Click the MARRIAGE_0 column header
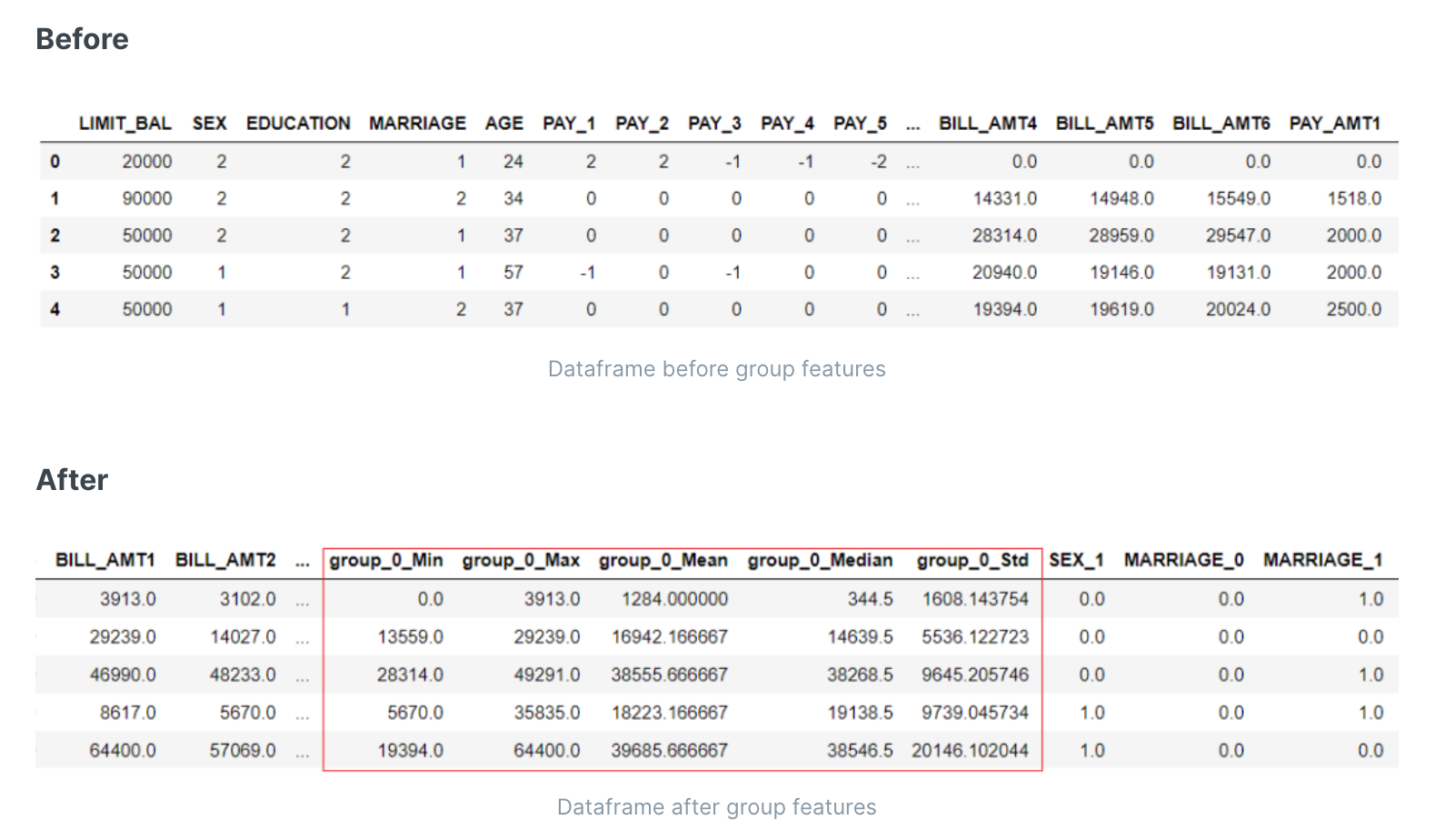This screenshot has width=1445, height=840. coord(1183,560)
